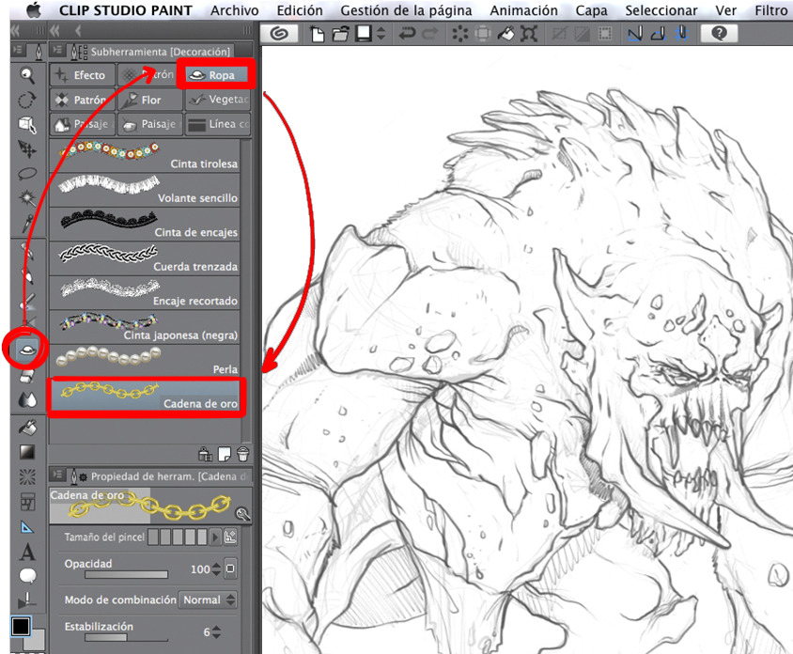
Task: Collapse the tool palette double arrows
Action: coord(15,32)
